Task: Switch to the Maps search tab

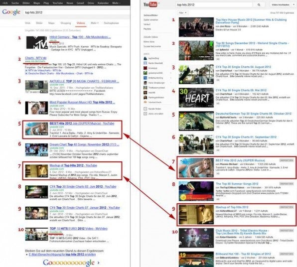Action: (x=51, y=23)
